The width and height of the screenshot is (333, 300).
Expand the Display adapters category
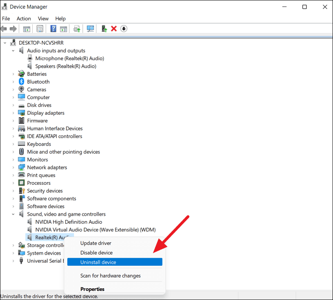pyautogui.click(x=13, y=113)
